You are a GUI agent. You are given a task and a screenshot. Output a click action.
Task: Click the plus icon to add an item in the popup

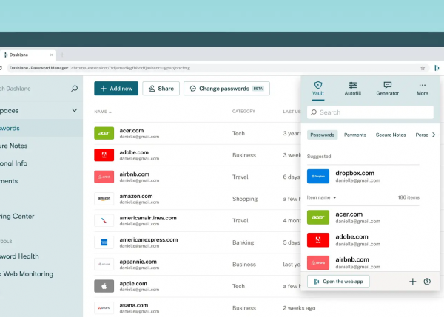[x=413, y=282]
